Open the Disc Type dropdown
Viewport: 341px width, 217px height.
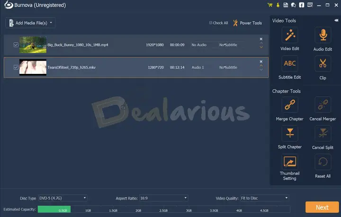[x=62, y=198]
